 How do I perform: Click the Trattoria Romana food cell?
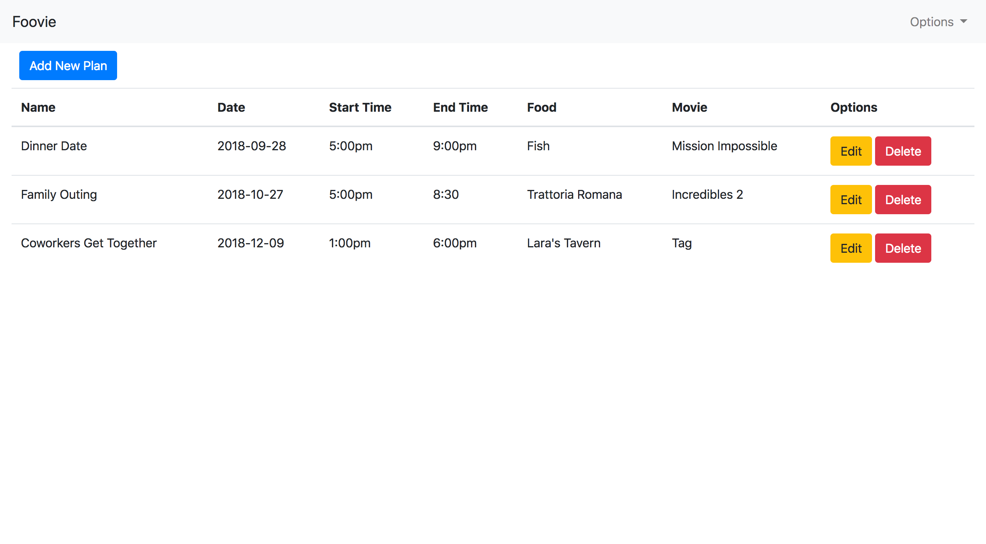coord(574,195)
